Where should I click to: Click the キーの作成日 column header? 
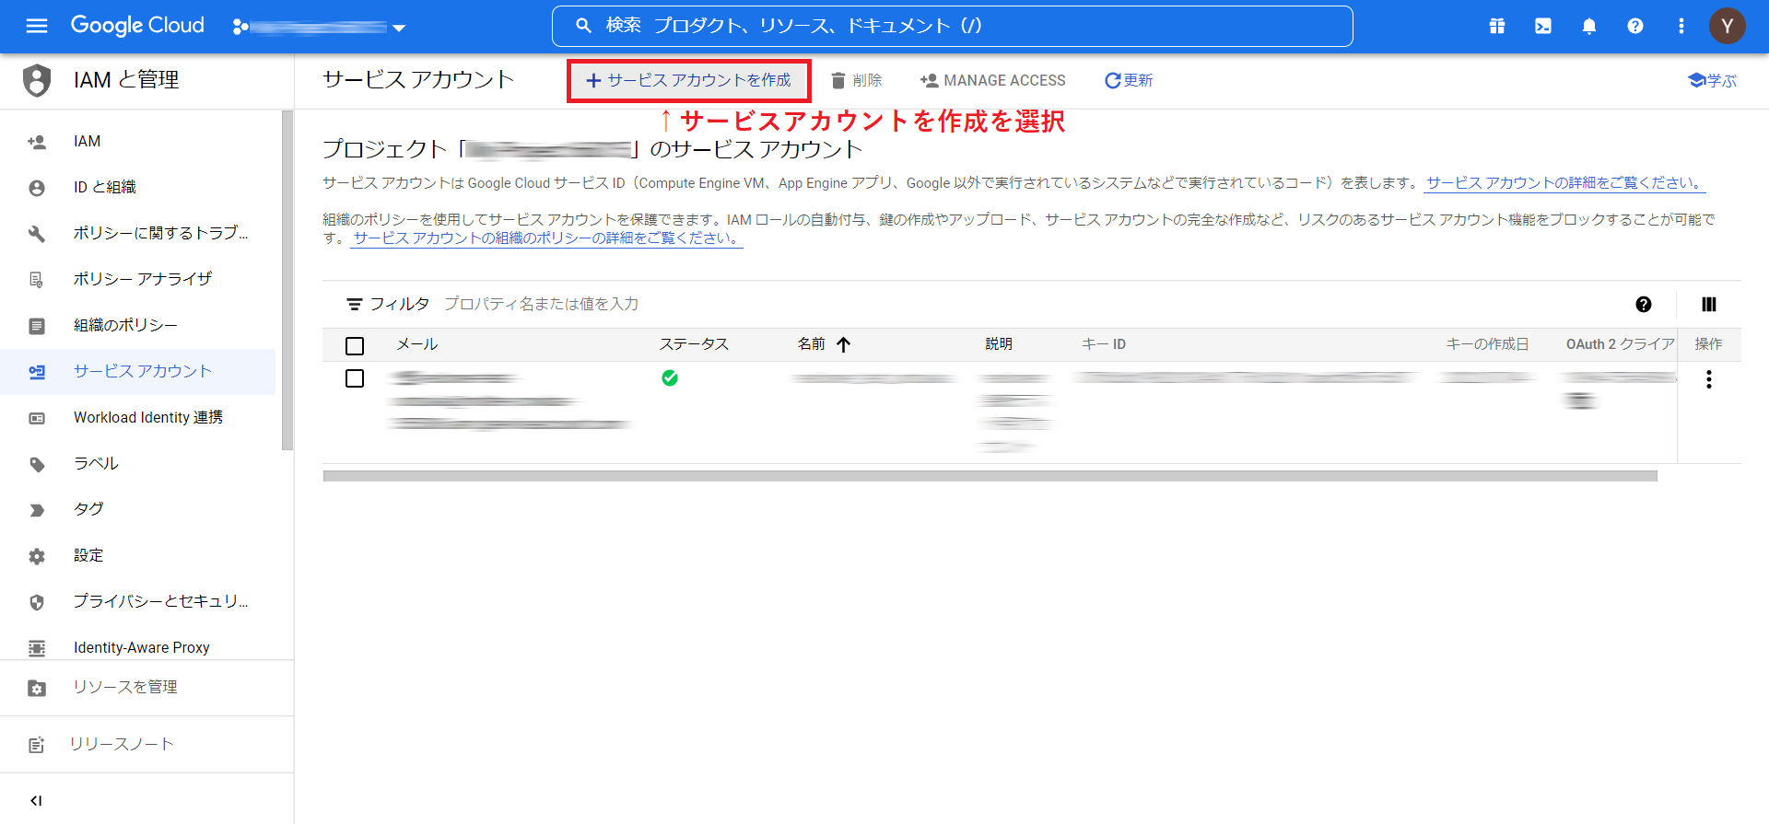(x=1487, y=344)
